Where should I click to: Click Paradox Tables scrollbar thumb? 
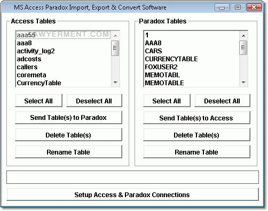tap(243, 47)
